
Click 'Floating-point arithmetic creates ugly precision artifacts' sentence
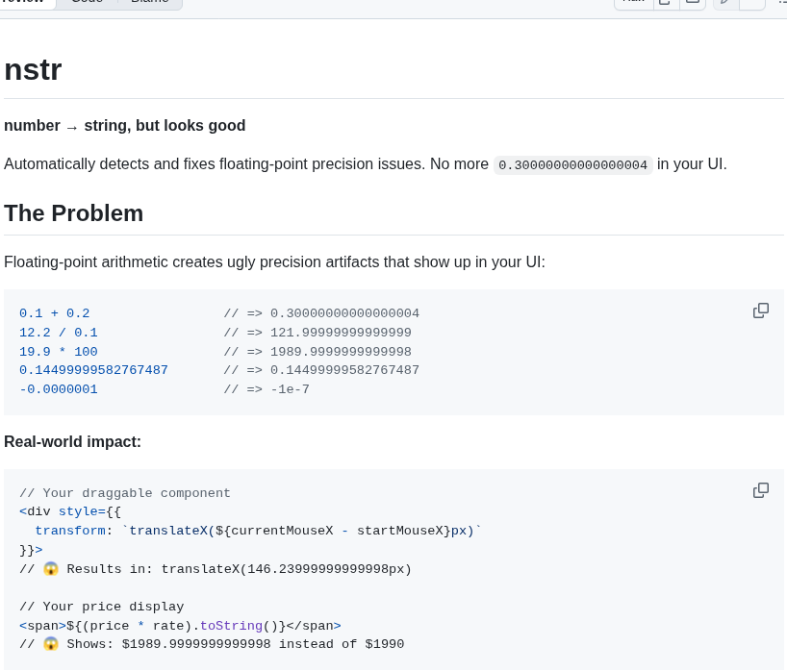[x=274, y=261]
